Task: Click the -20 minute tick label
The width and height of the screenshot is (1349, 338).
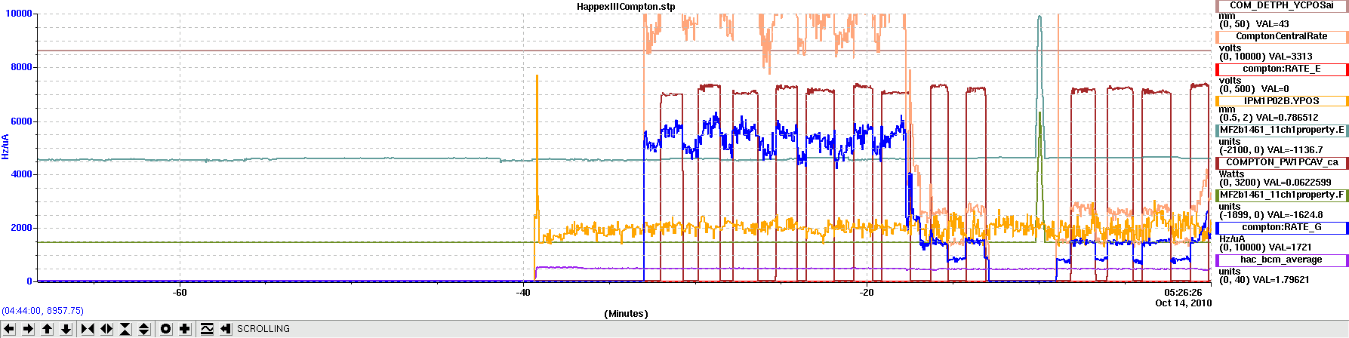Action: click(x=867, y=293)
